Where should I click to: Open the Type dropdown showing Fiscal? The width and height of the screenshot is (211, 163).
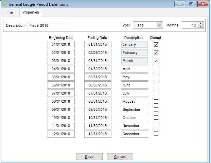click(x=159, y=25)
